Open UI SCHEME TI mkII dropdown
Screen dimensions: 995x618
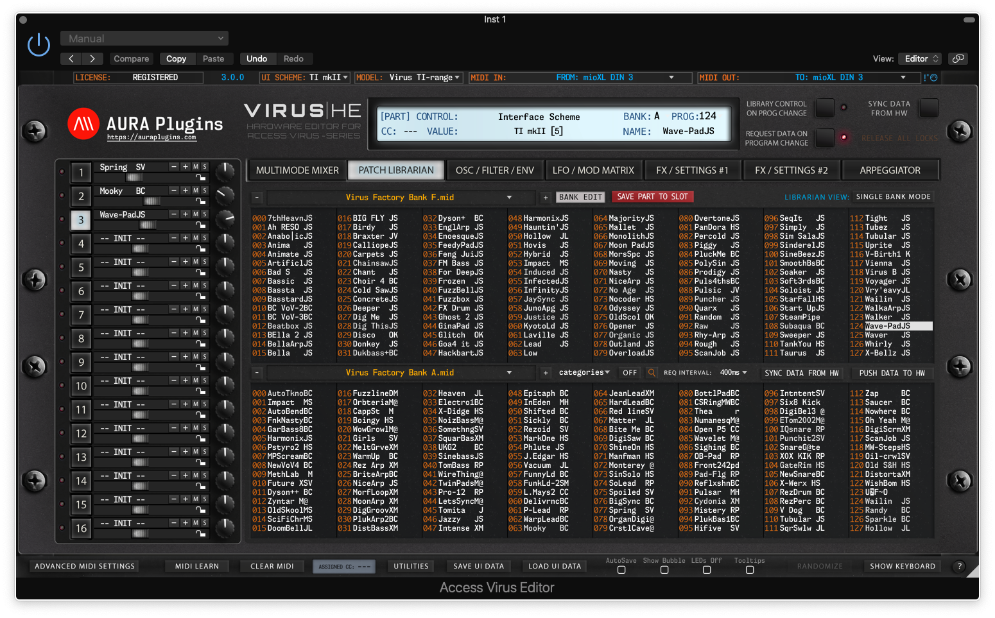[304, 78]
